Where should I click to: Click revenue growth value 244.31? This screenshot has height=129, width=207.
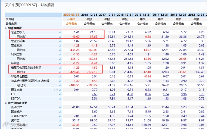128,37
